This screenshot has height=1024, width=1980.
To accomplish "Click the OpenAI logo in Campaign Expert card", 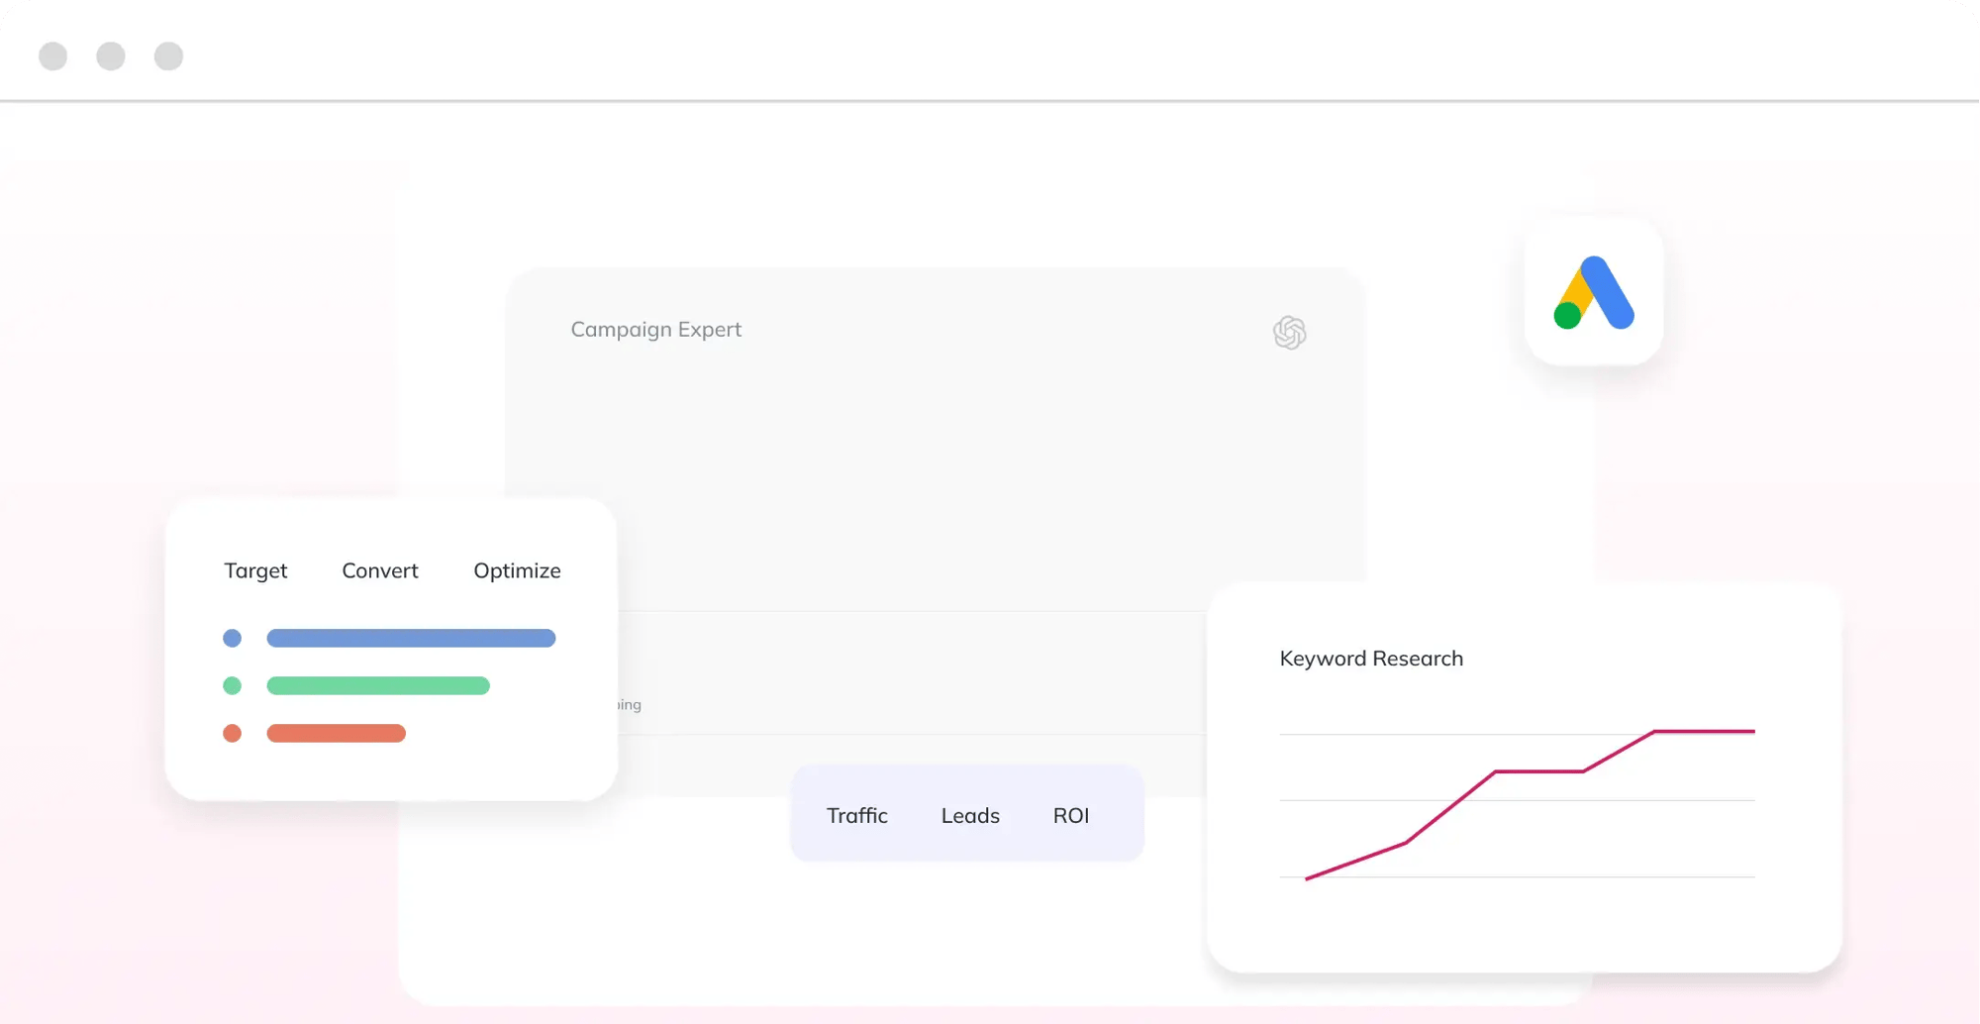I will point(1289,333).
